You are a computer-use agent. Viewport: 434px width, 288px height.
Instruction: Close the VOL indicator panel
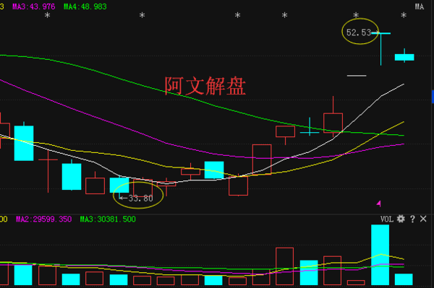pyautogui.click(x=423, y=219)
